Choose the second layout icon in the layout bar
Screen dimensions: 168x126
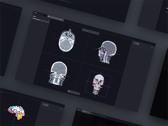click(x=71, y=92)
